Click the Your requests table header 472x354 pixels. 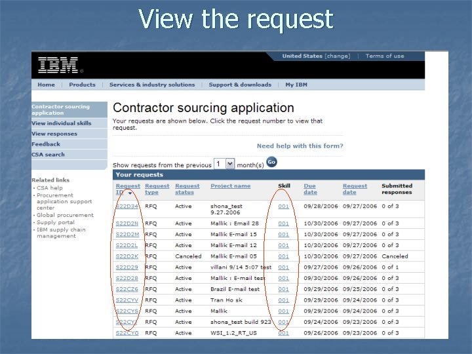269,174
